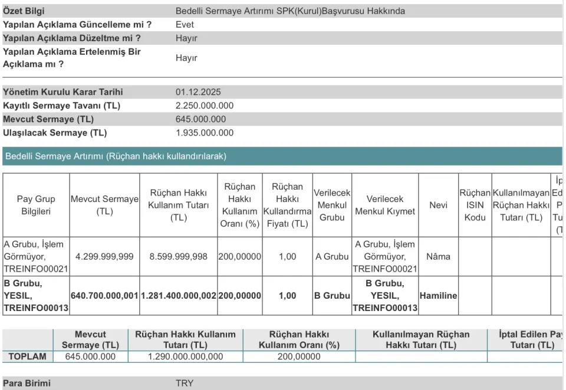
Task: Click the Rüçhan Hakkı Kullandırma Fiyatı header
Action: (x=287, y=205)
